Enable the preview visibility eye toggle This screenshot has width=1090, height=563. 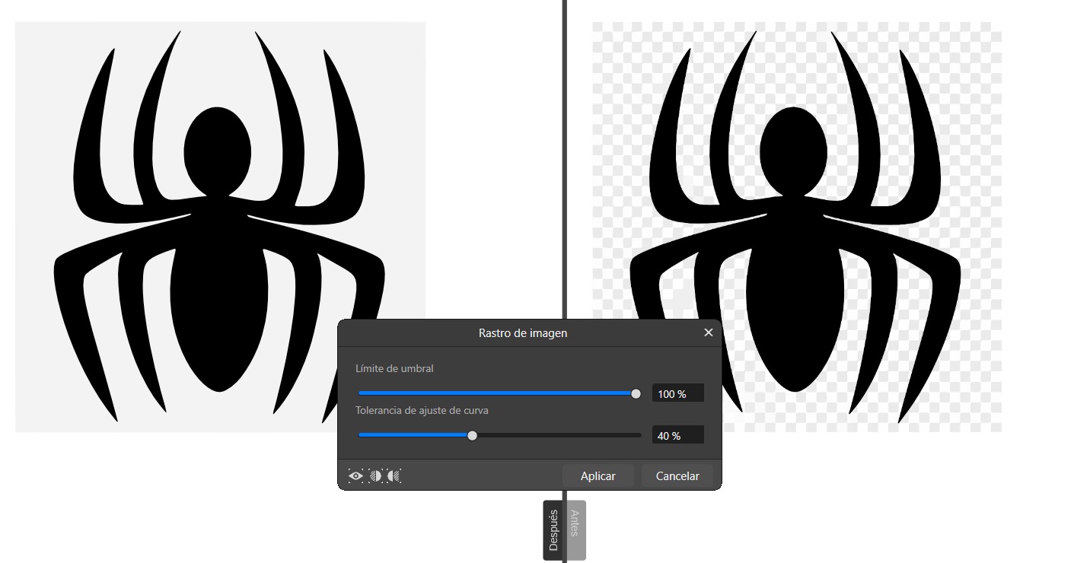click(x=355, y=476)
